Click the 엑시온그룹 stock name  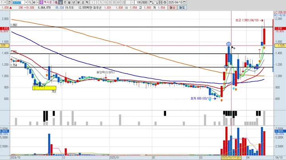pos(50,2)
